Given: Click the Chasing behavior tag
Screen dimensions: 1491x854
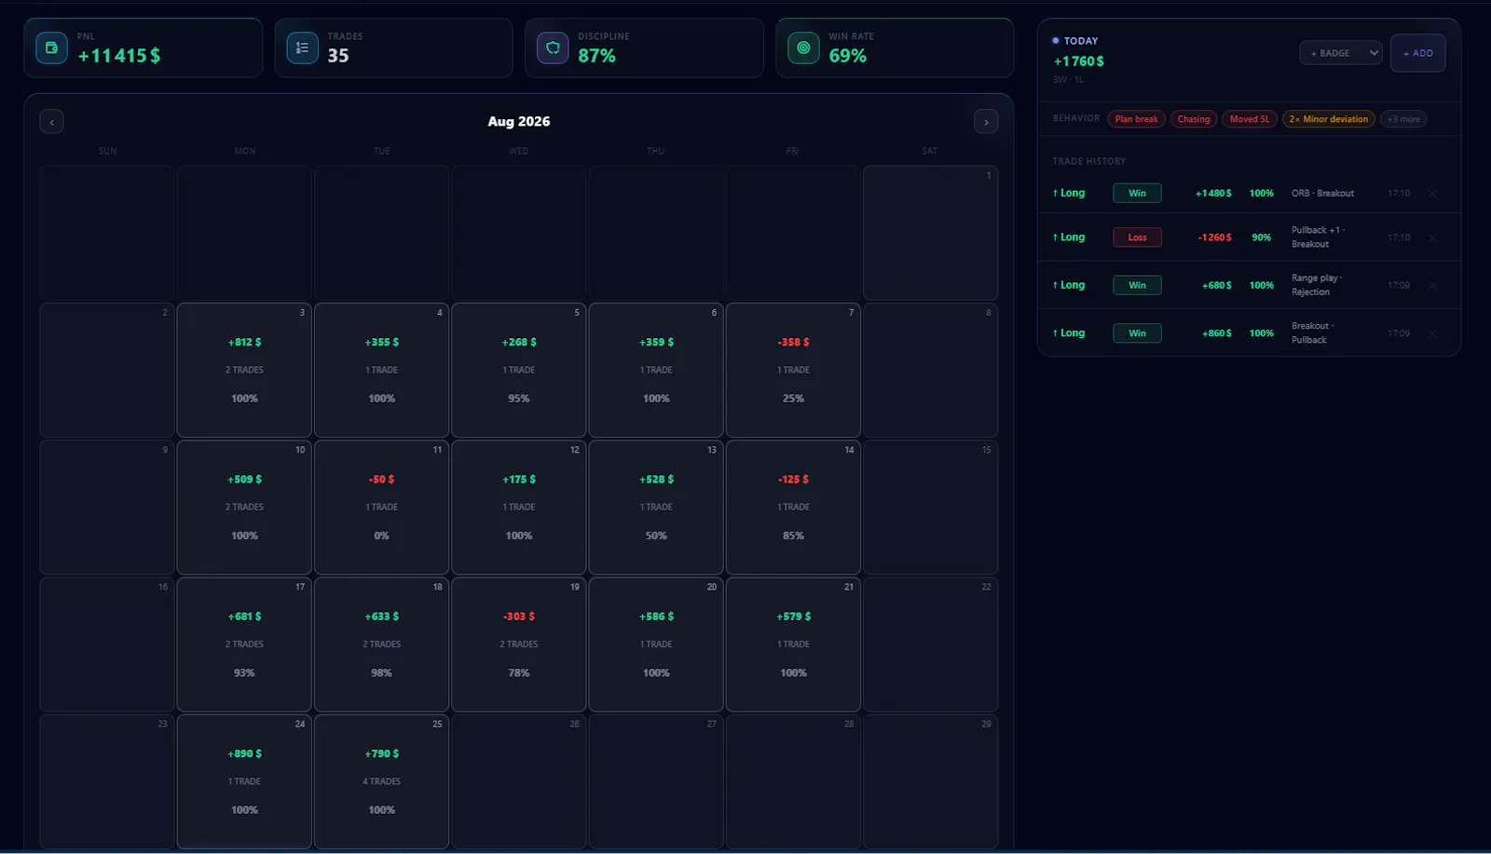Looking at the screenshot, I should [x=1194, y=119].
